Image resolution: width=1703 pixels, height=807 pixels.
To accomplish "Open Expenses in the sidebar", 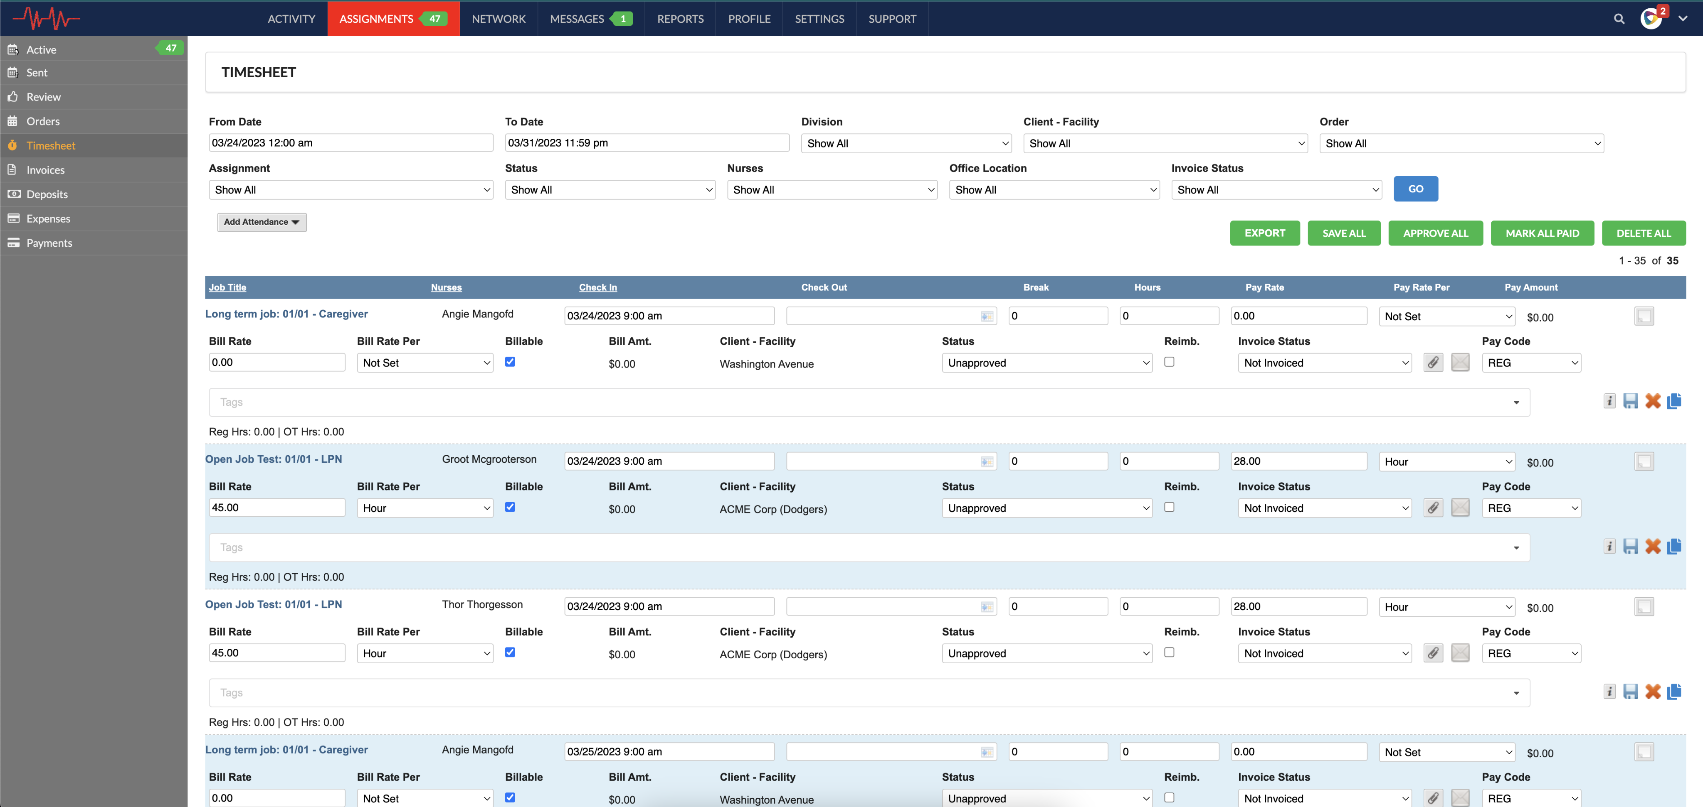I will [93, 218].
